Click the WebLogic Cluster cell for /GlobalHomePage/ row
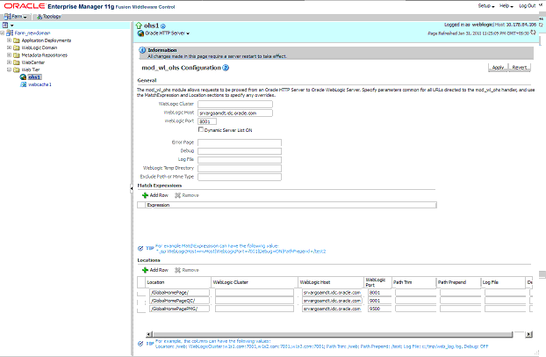The height and width of the screenshot is (357, 546). pyautogui.click(x=255, y=293)
